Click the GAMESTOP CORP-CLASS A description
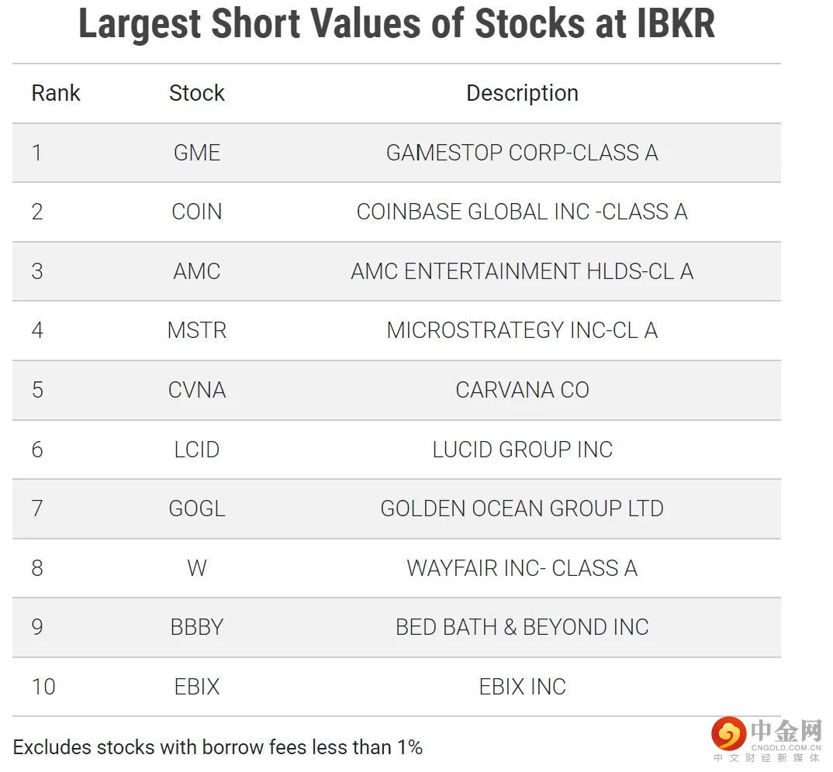 [522, 153]
